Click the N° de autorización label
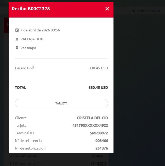 coord(30,148)
